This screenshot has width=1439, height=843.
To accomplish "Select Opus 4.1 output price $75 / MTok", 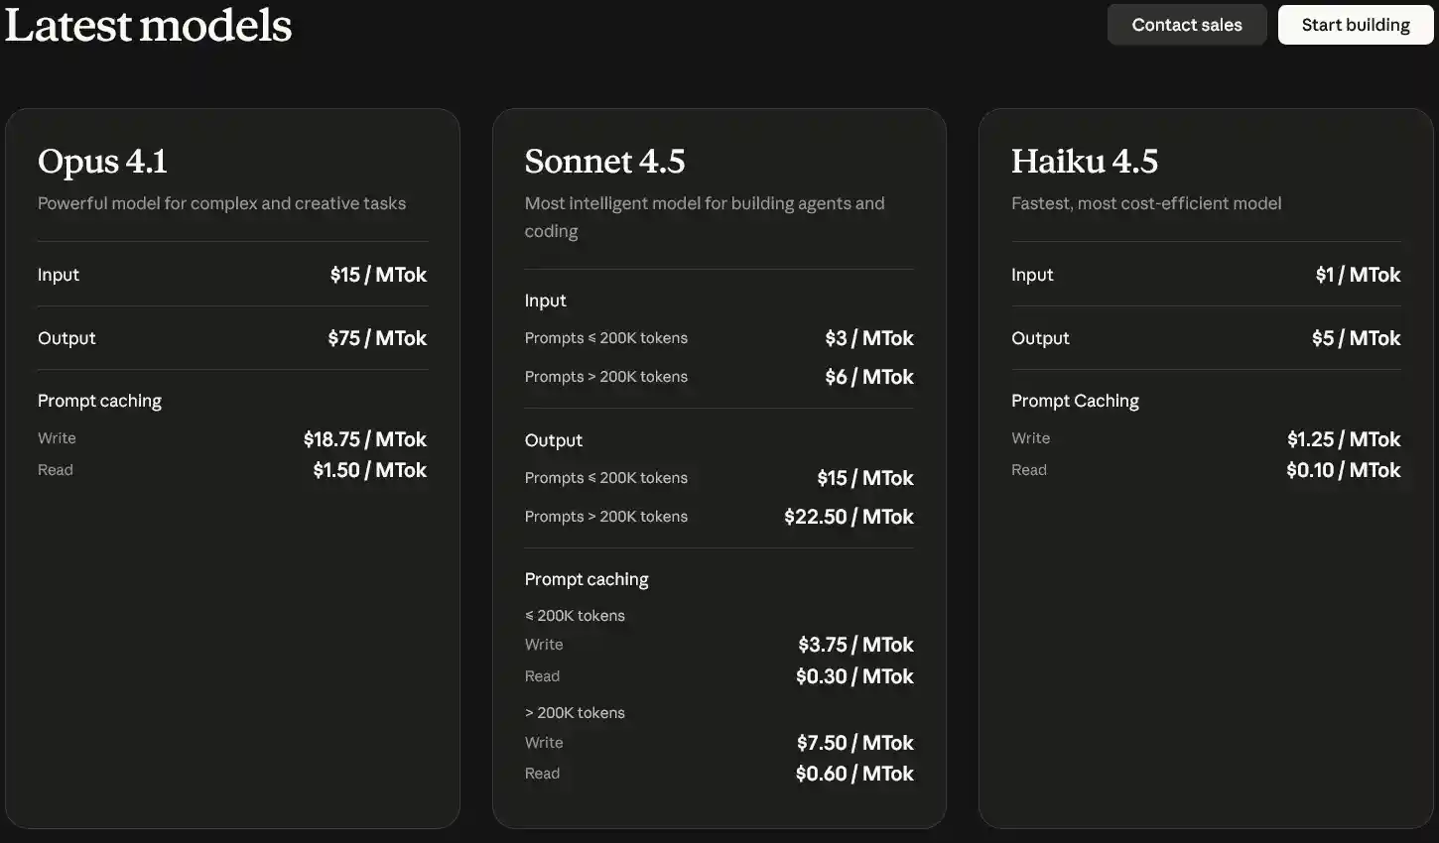I will point(377,338).
